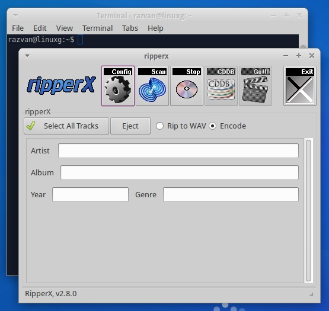Click into the Genre field

point(231,195)
